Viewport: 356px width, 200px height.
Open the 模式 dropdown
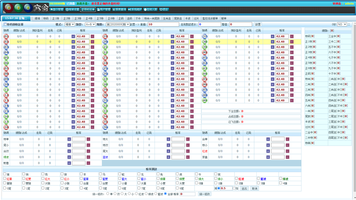(69, 25)
